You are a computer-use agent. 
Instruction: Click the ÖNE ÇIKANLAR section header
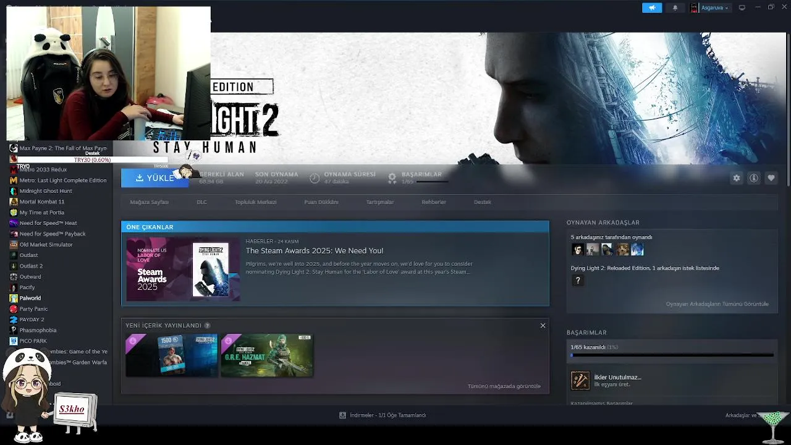335,227
